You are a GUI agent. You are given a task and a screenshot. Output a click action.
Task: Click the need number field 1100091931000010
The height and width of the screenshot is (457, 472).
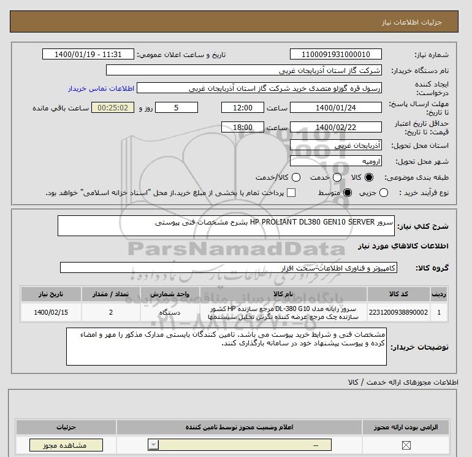pyautogui.click(x=336, y=54)
